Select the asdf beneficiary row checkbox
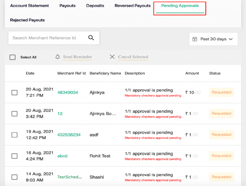This screenshot has height=186, width=246. pos(14,135)
